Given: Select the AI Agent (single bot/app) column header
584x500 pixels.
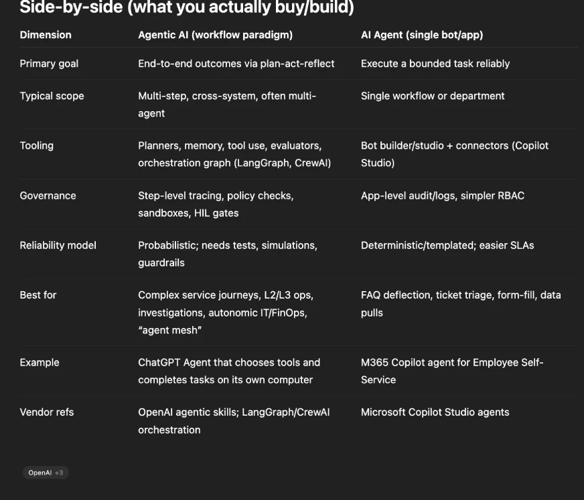Looking at the screenshot, I should 421,35.
